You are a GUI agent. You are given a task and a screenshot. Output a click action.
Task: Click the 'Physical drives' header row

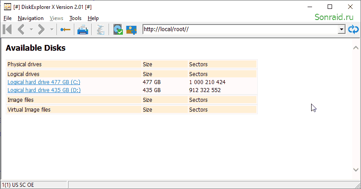coord(132,64)
